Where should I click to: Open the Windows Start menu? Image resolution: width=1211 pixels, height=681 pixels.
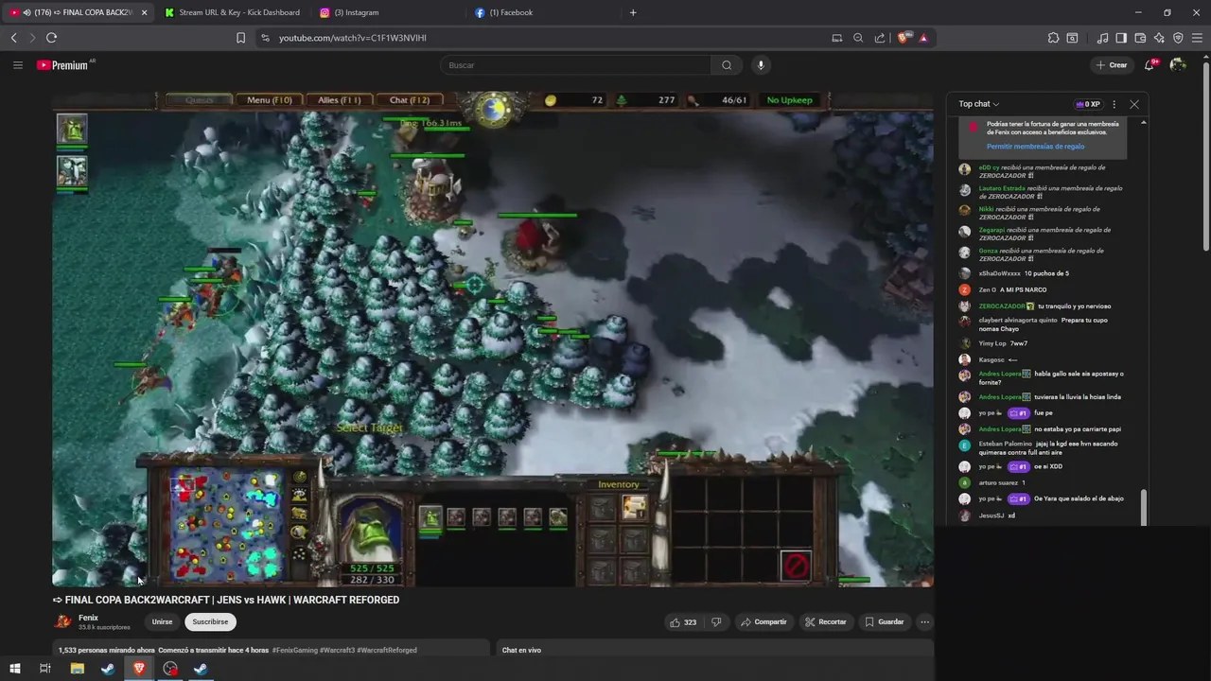click(14, 669)
